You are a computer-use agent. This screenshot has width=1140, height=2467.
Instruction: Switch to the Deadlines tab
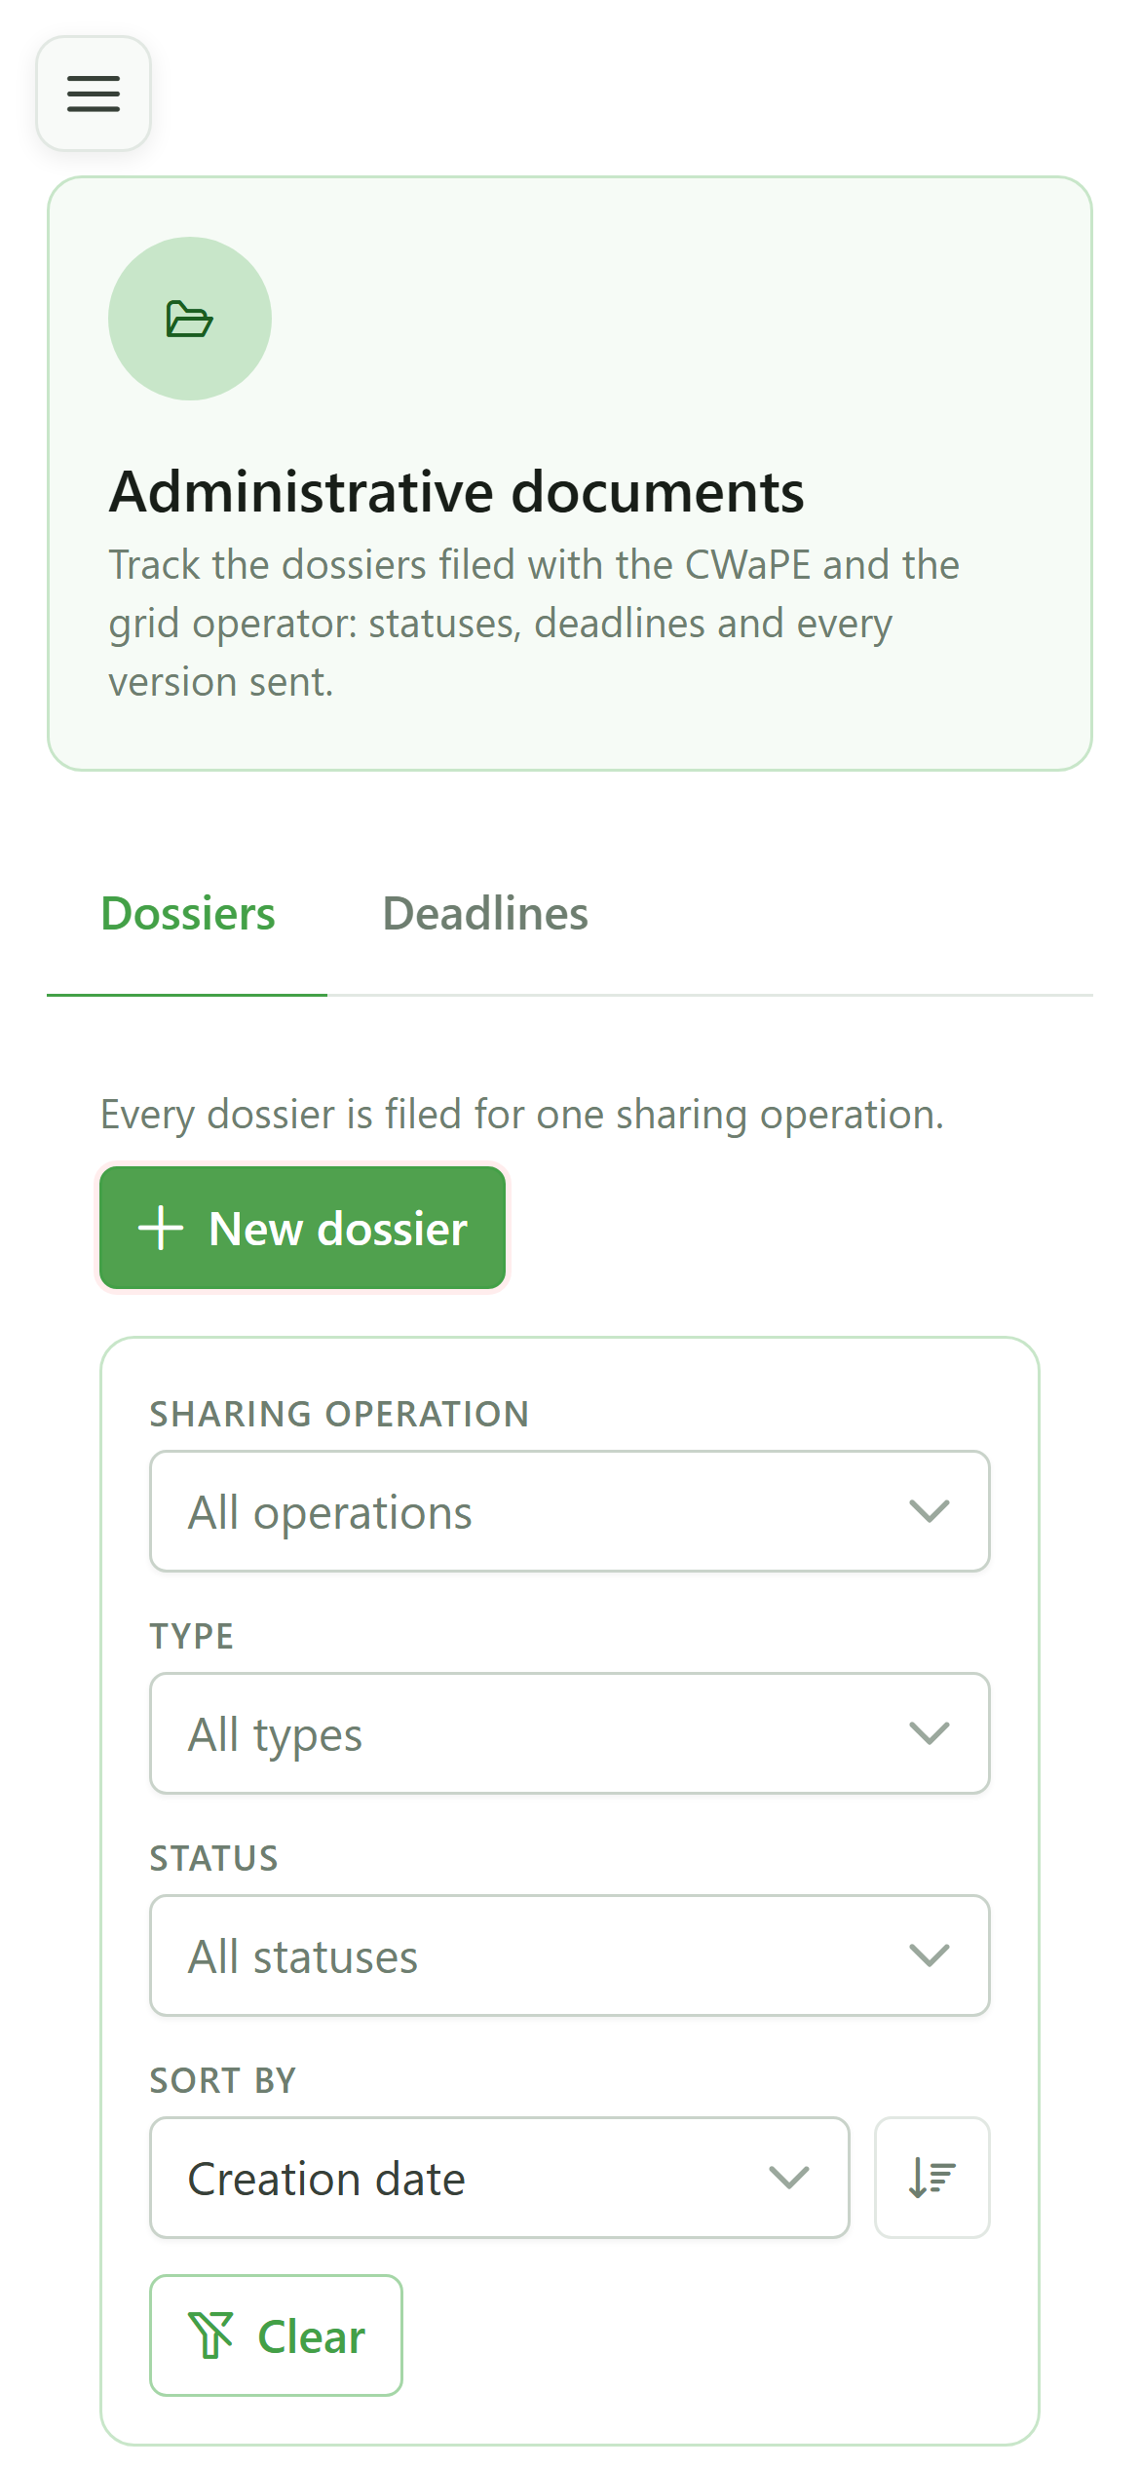coord(485,914)
